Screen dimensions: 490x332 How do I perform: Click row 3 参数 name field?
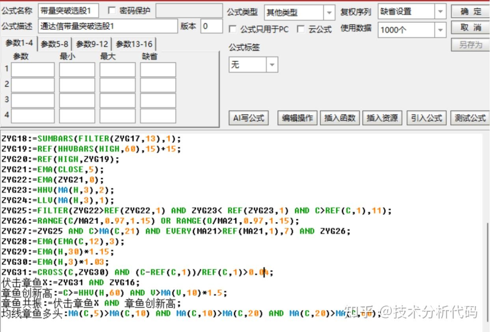[x=33, y=100]
